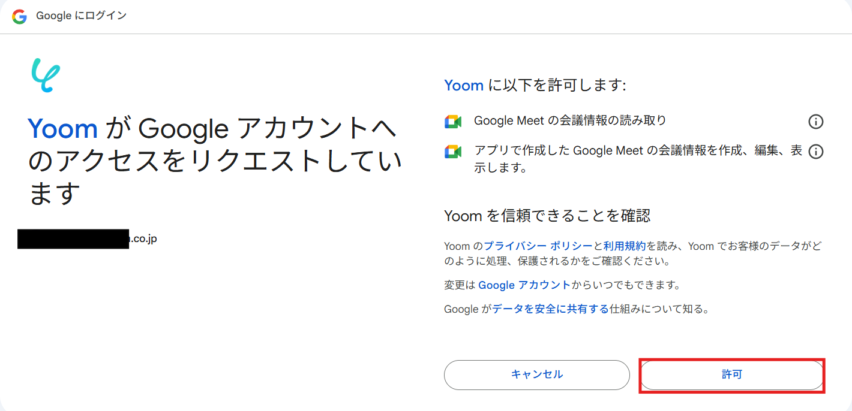Click first Google Meet camera icon

453,122
